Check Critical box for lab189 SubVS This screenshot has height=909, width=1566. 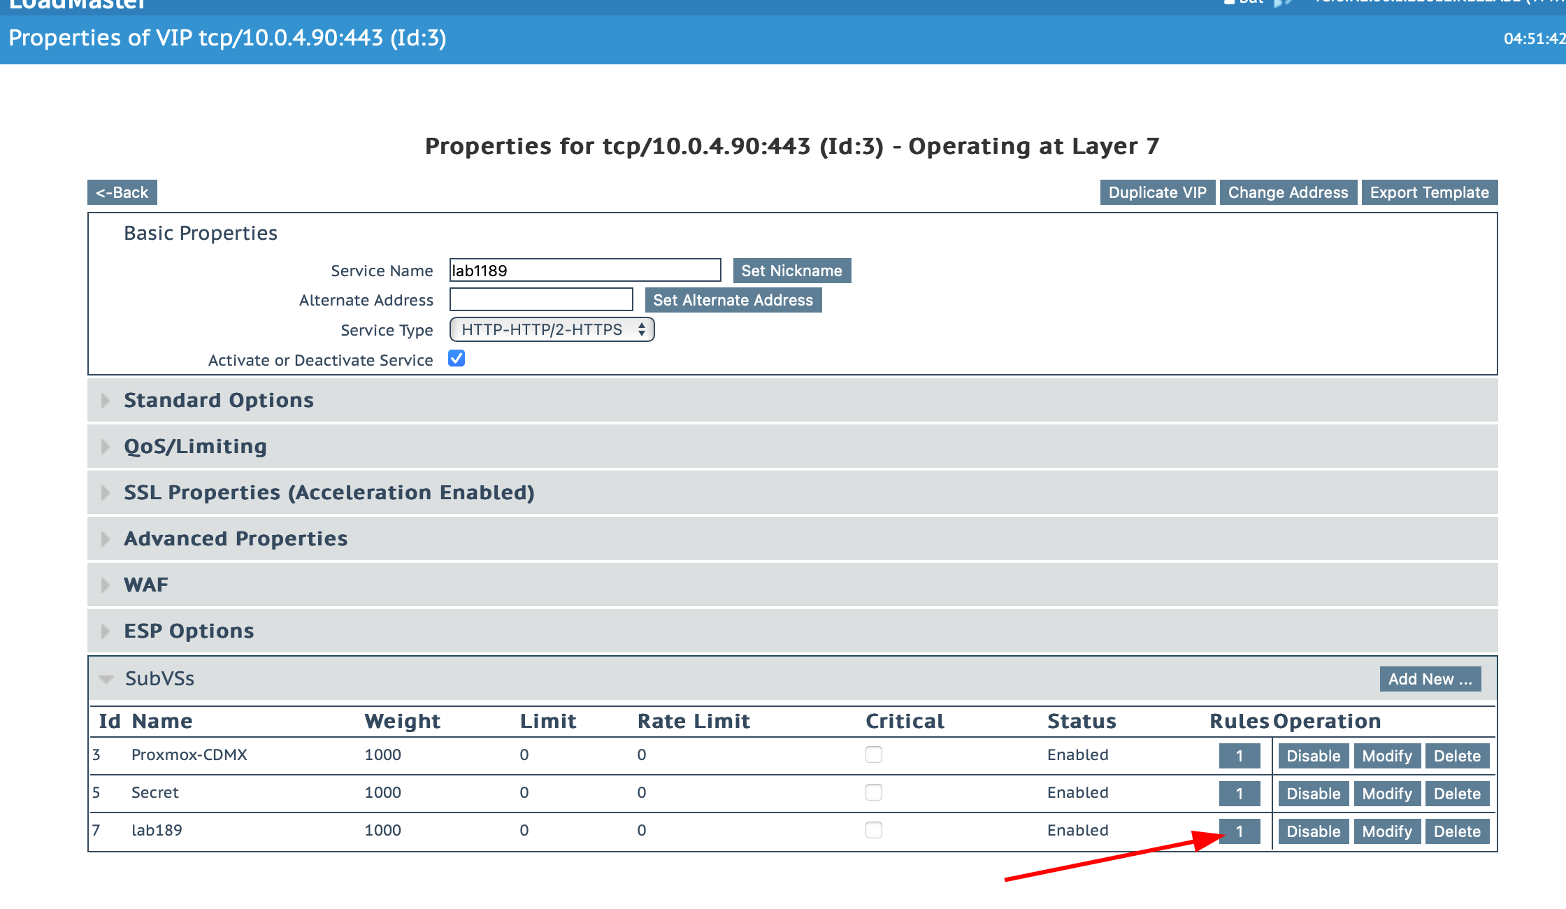coord(873,830)
